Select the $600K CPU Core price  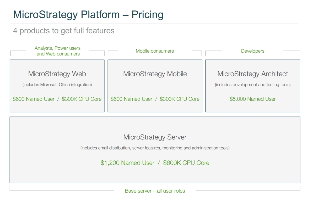(x=186, y=163)
